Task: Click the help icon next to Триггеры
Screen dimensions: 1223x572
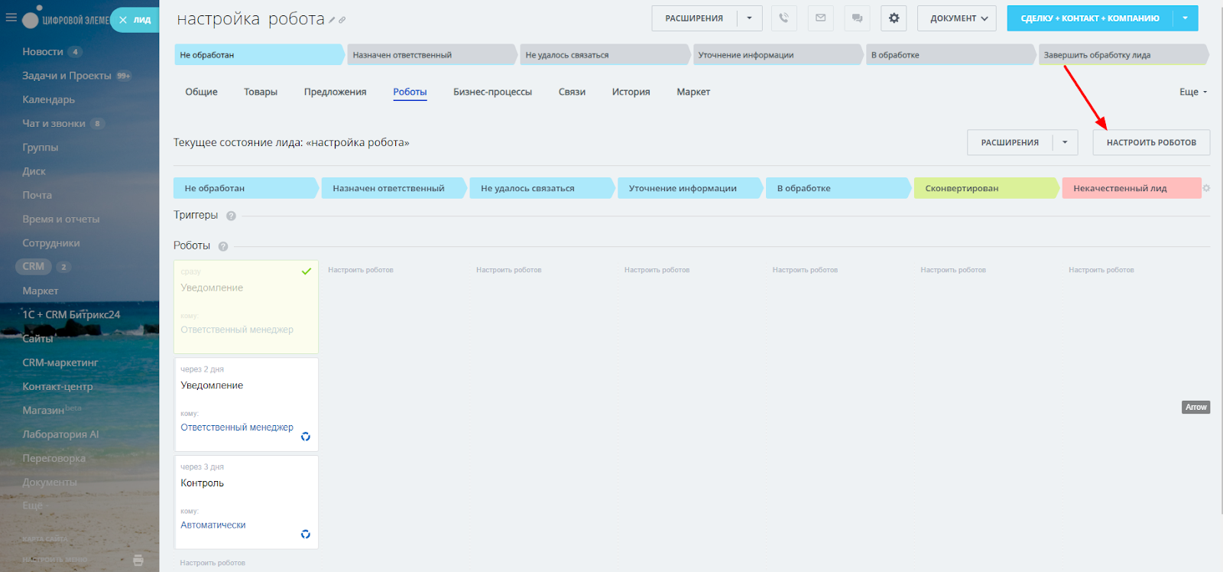Action: (231, 216)
